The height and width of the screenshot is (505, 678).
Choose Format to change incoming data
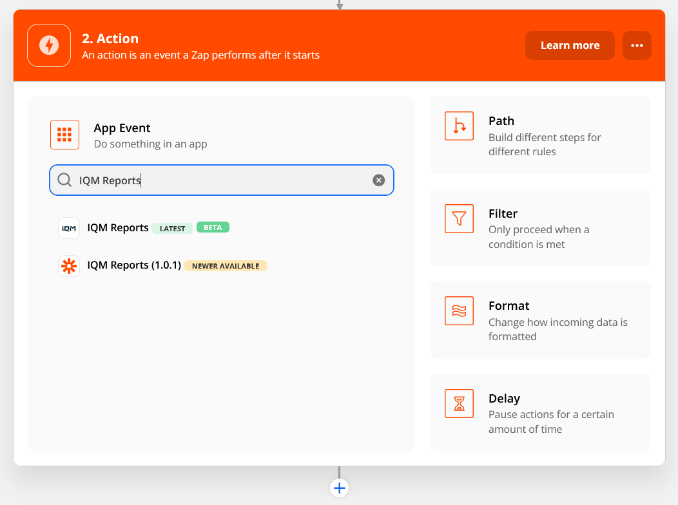click(540, 321)
